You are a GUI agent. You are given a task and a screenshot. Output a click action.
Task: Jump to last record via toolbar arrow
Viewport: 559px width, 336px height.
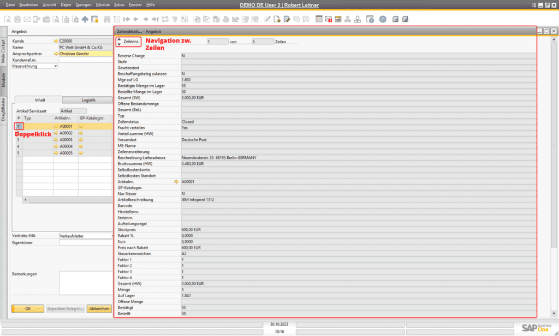pyautogui.click(x=154, y=19)
